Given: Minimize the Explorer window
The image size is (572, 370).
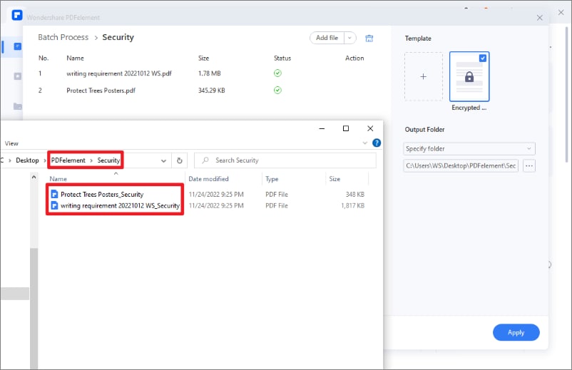Looking at the screenshot, I should pyautogui.click(x=322, y=128).
